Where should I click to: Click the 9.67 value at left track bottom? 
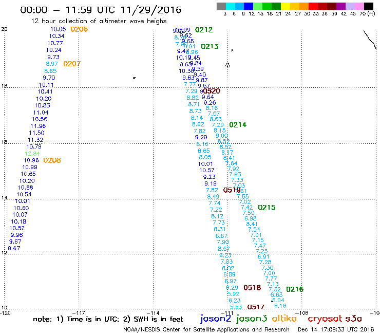tap(14, 248)
